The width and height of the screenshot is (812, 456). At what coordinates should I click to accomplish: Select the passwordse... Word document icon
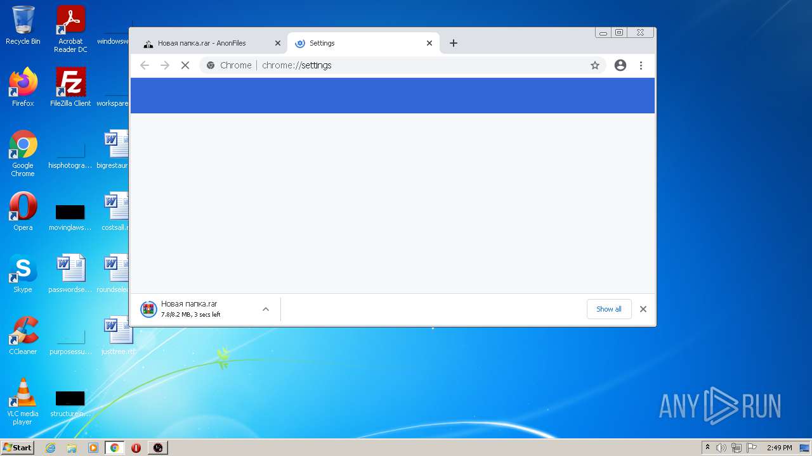(x=70, y=274)
